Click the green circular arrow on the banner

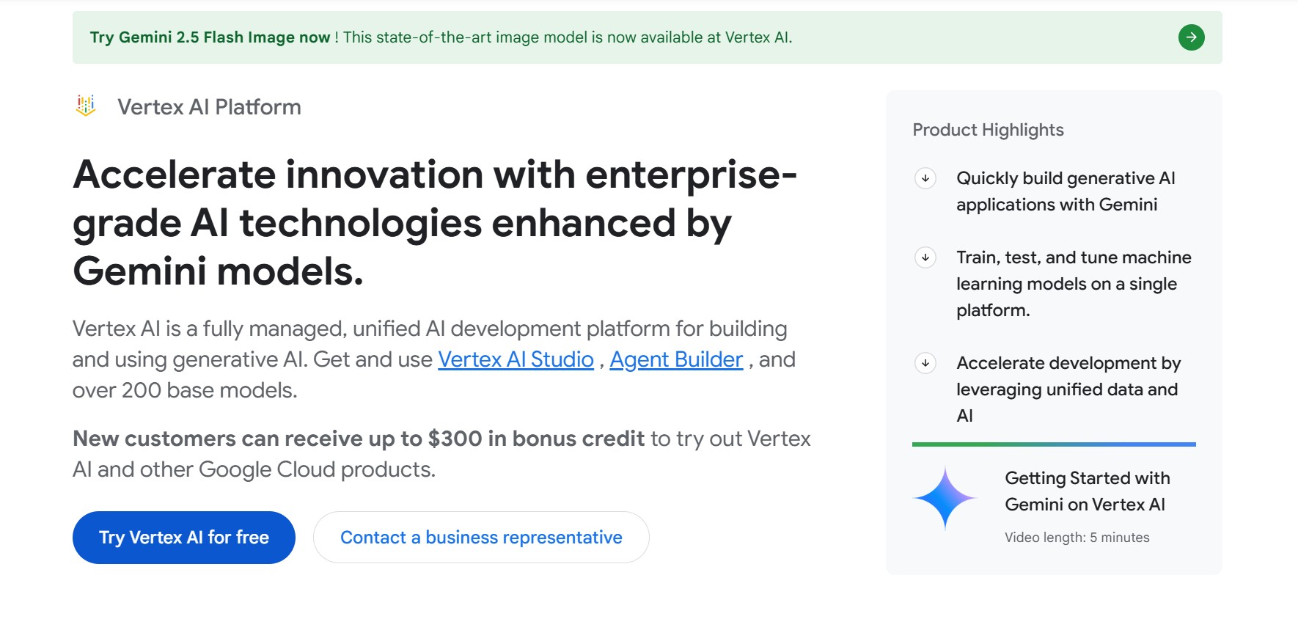click(x=1191, y=37)
